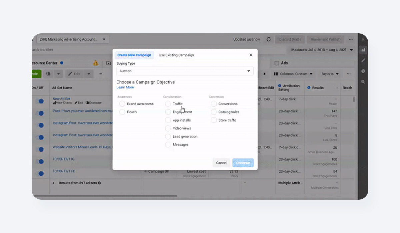
Task: Open the Ads tab
Action: (x=281, y=63)
